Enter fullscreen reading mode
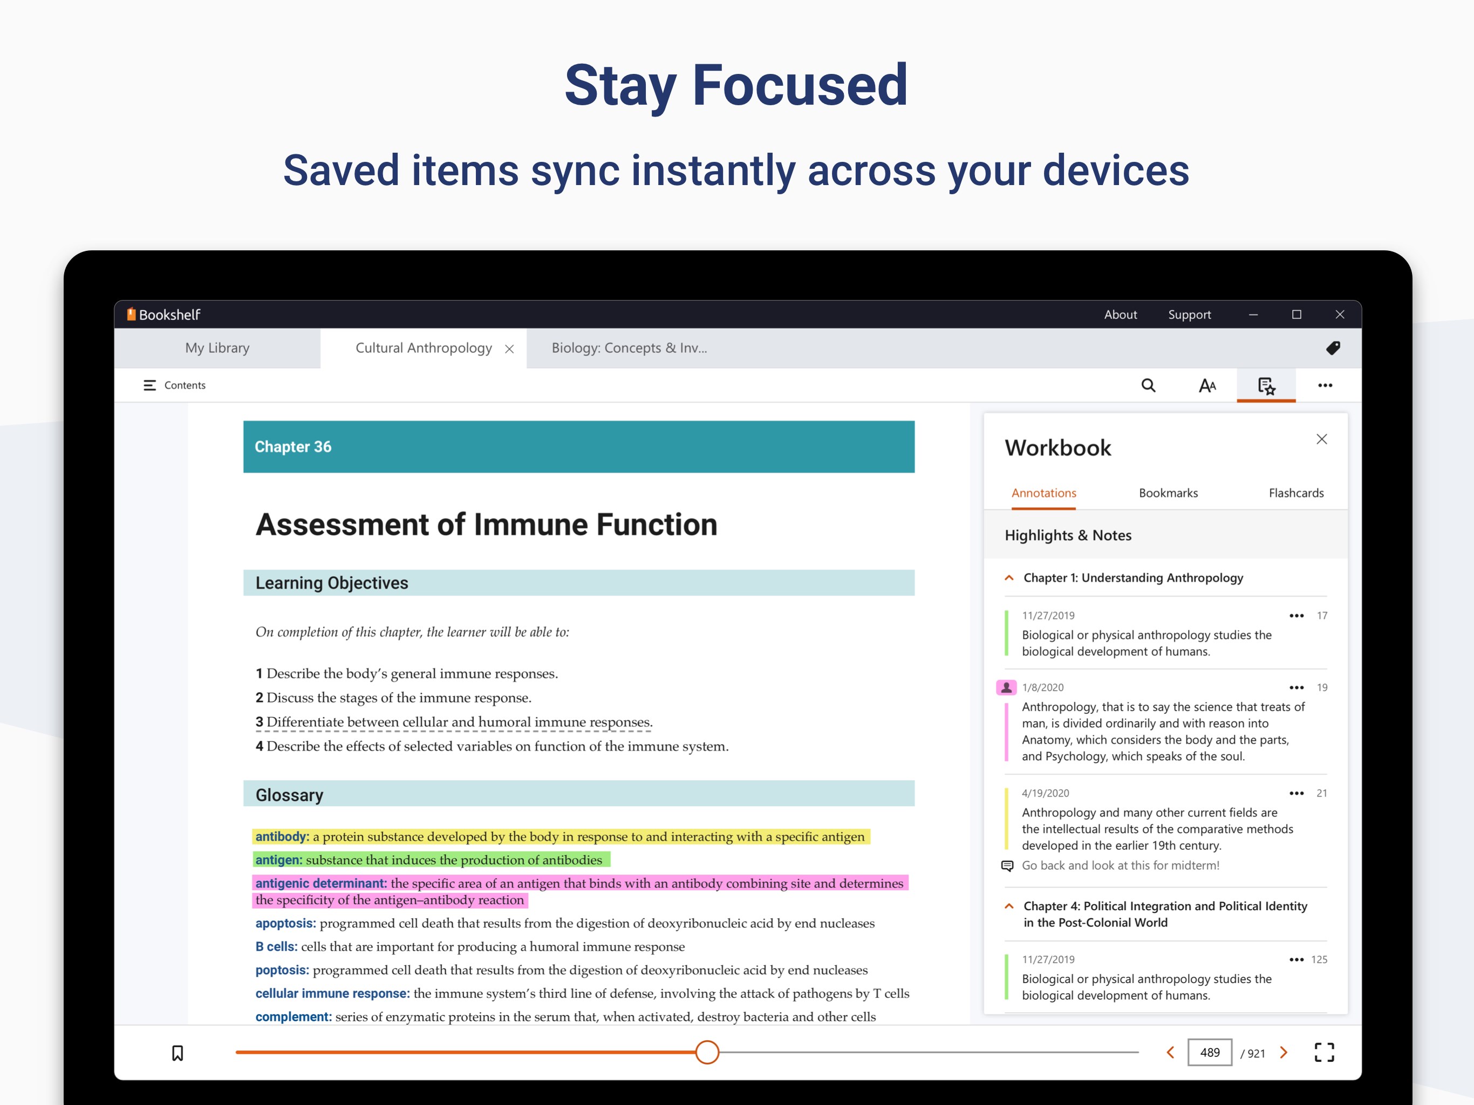Viewport: 1474px width, 1105px height. [1324, 1052]
